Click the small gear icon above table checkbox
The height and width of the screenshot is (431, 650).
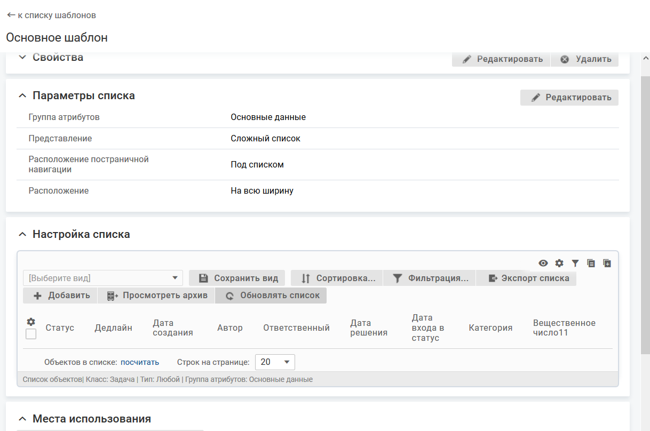click(31, 322)
